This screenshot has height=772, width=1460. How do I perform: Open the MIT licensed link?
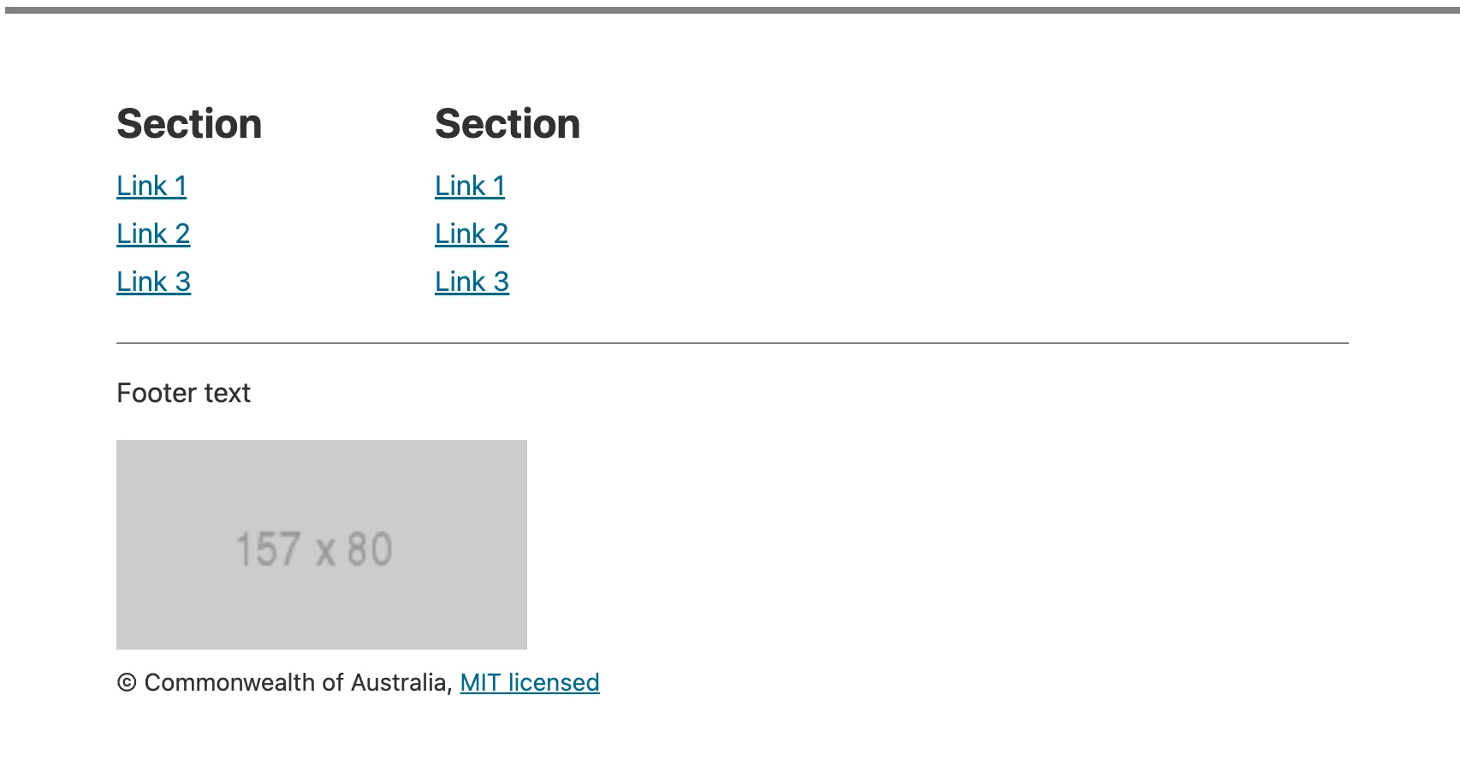tap(530, 682)
